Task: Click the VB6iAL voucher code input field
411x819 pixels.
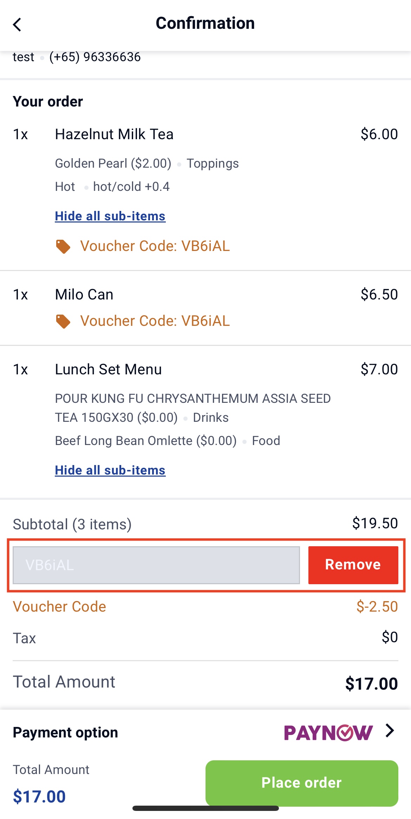Action: [x=156, y=565]
